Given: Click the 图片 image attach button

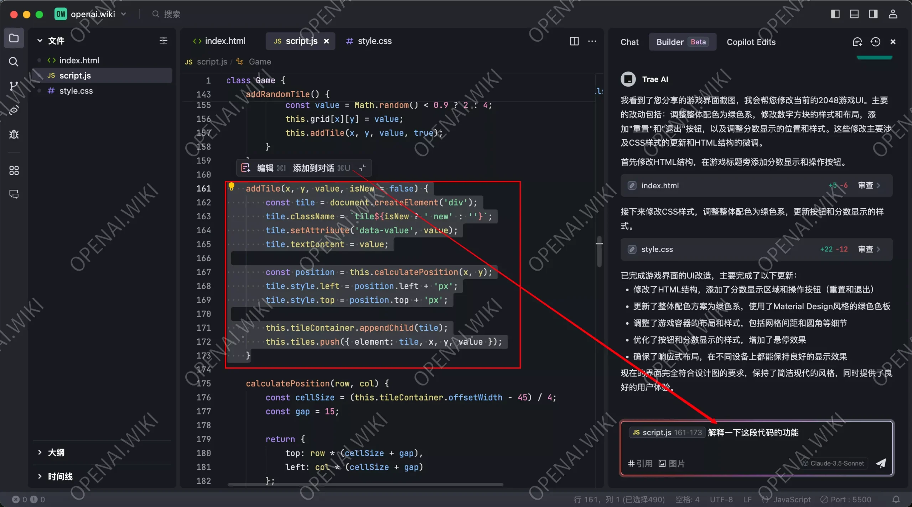Looking at the screenshot, I should 672,463.
